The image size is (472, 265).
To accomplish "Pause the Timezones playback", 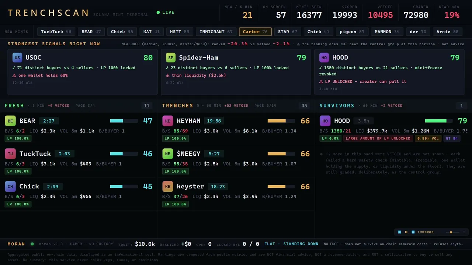I will [406, 232].
